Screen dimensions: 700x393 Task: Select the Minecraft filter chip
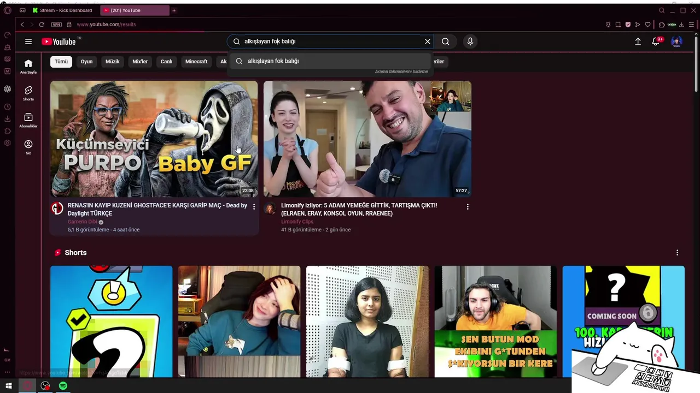(196, 62)
